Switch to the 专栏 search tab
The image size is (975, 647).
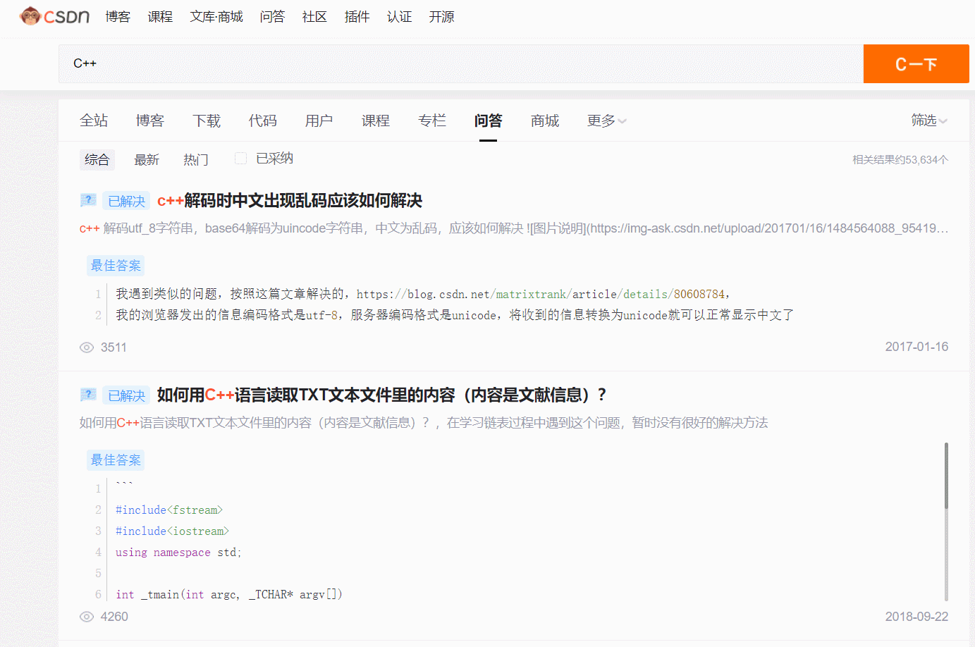(432, 121)
